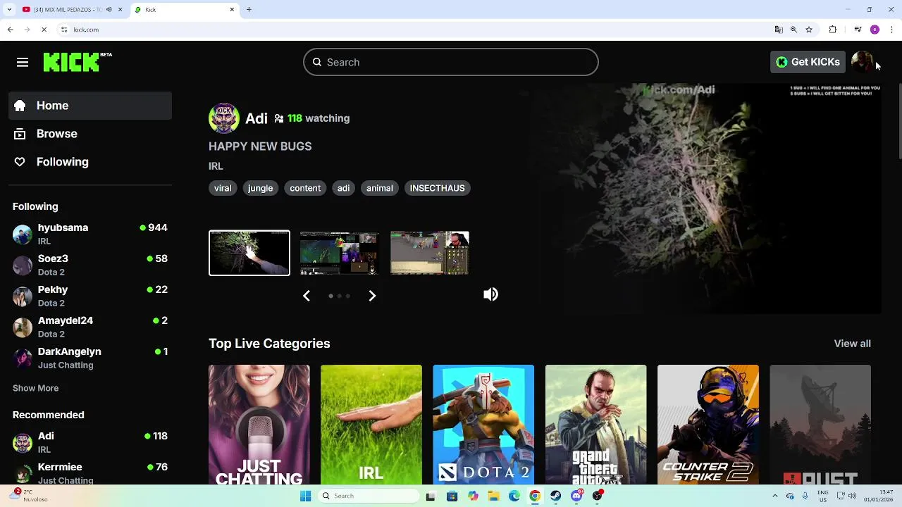Open the hamburger sidebar menu
Screen dimensions: 902x507
tap(23, 63)
